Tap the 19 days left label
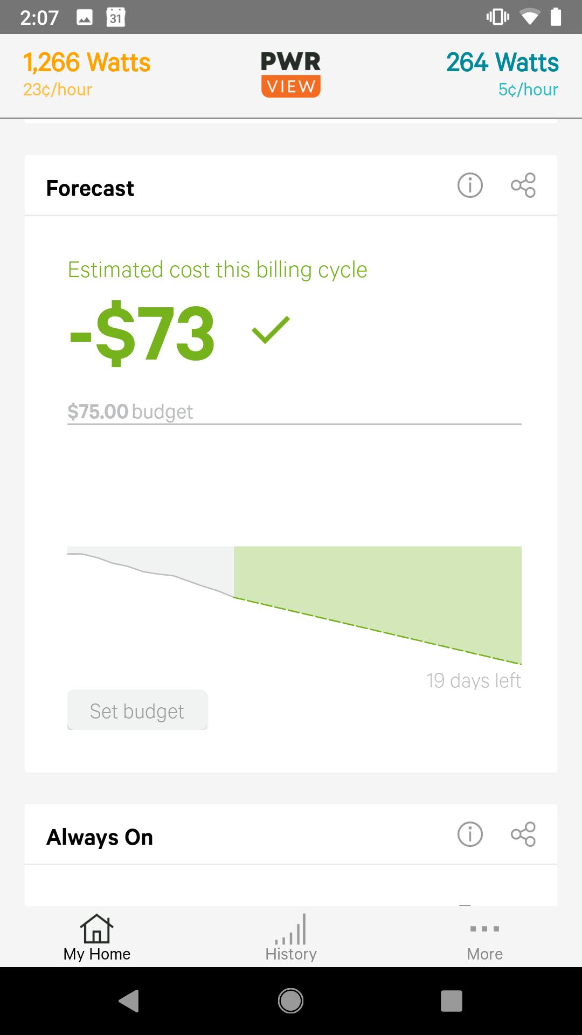Image resolution: width=582 pixels, height=1035 pixels. [x=473, y=681]
